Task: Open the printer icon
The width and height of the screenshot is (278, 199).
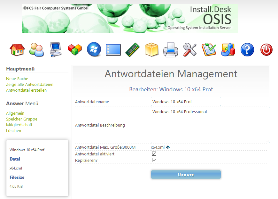Action: click(x=171, y=50)
